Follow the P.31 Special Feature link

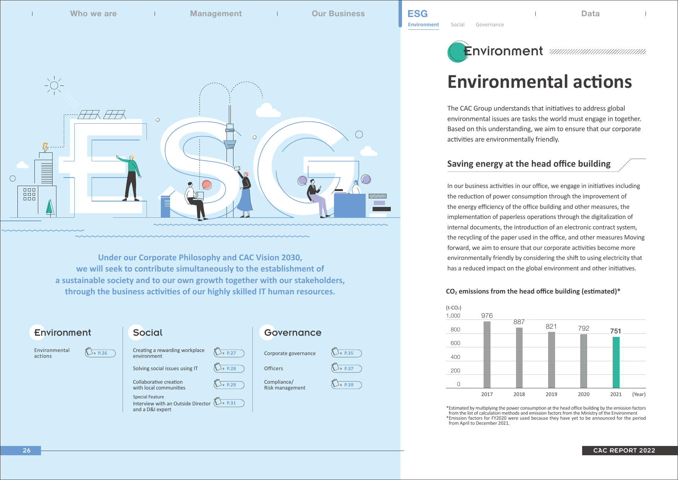click(229, 403)
